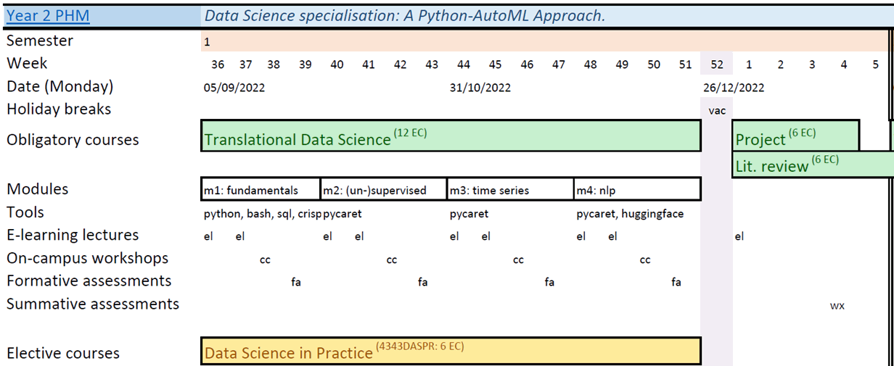The image size is (894, 366).
Task: Select the Translational Data Science course block
Action: click(x=450, y=136)
